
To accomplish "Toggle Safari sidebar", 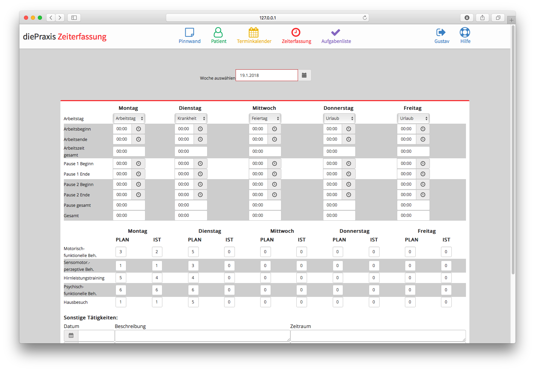I will pos(74,18).
